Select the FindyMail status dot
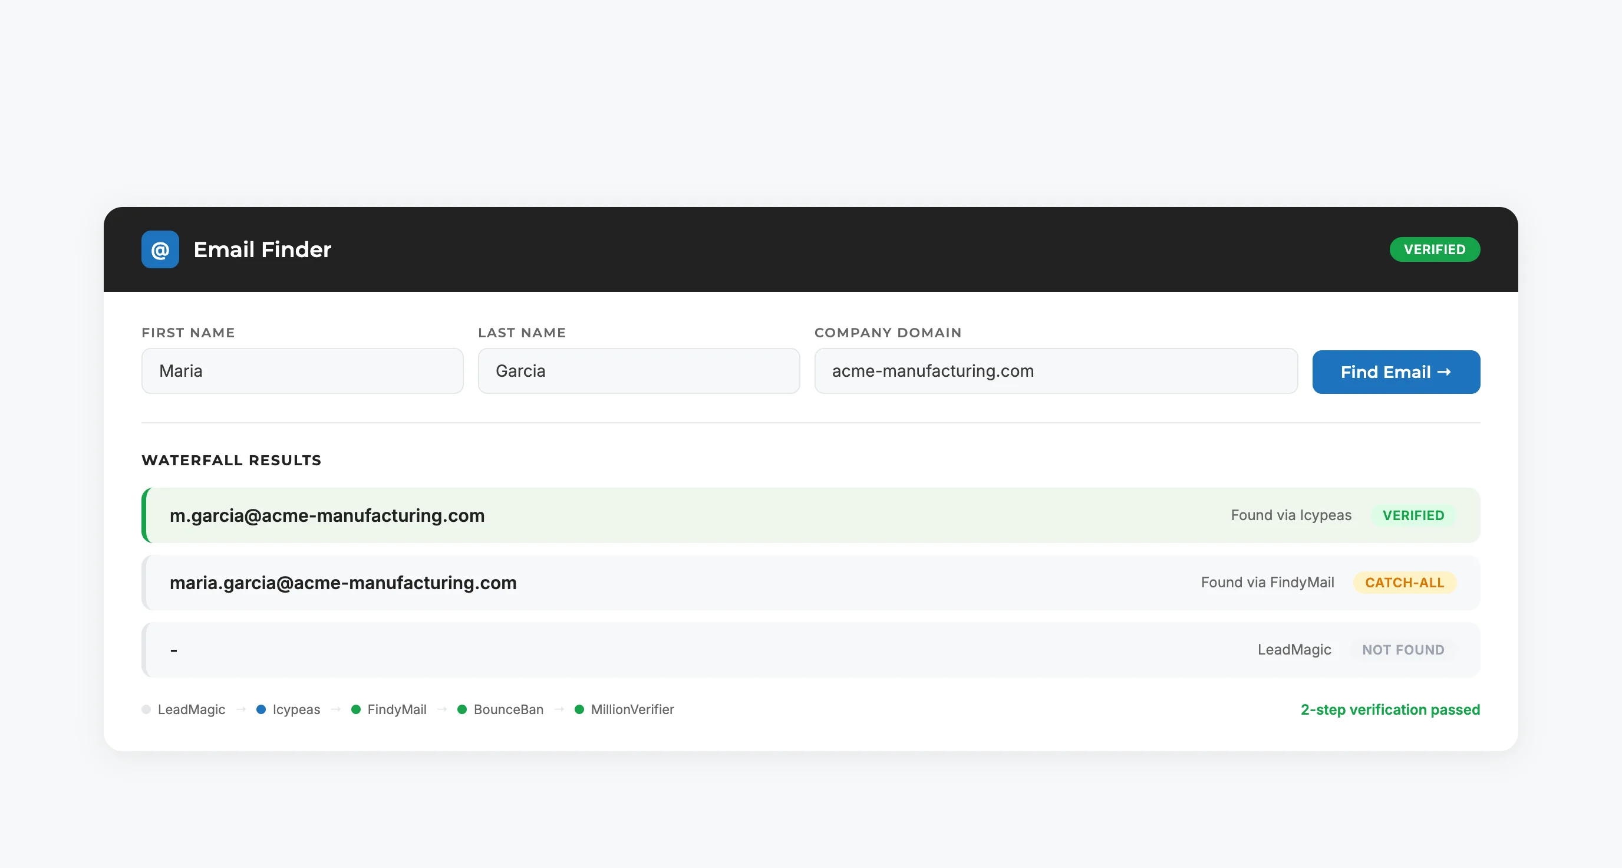This screenshot has height=868, width=1622. [x=357, y=709]
